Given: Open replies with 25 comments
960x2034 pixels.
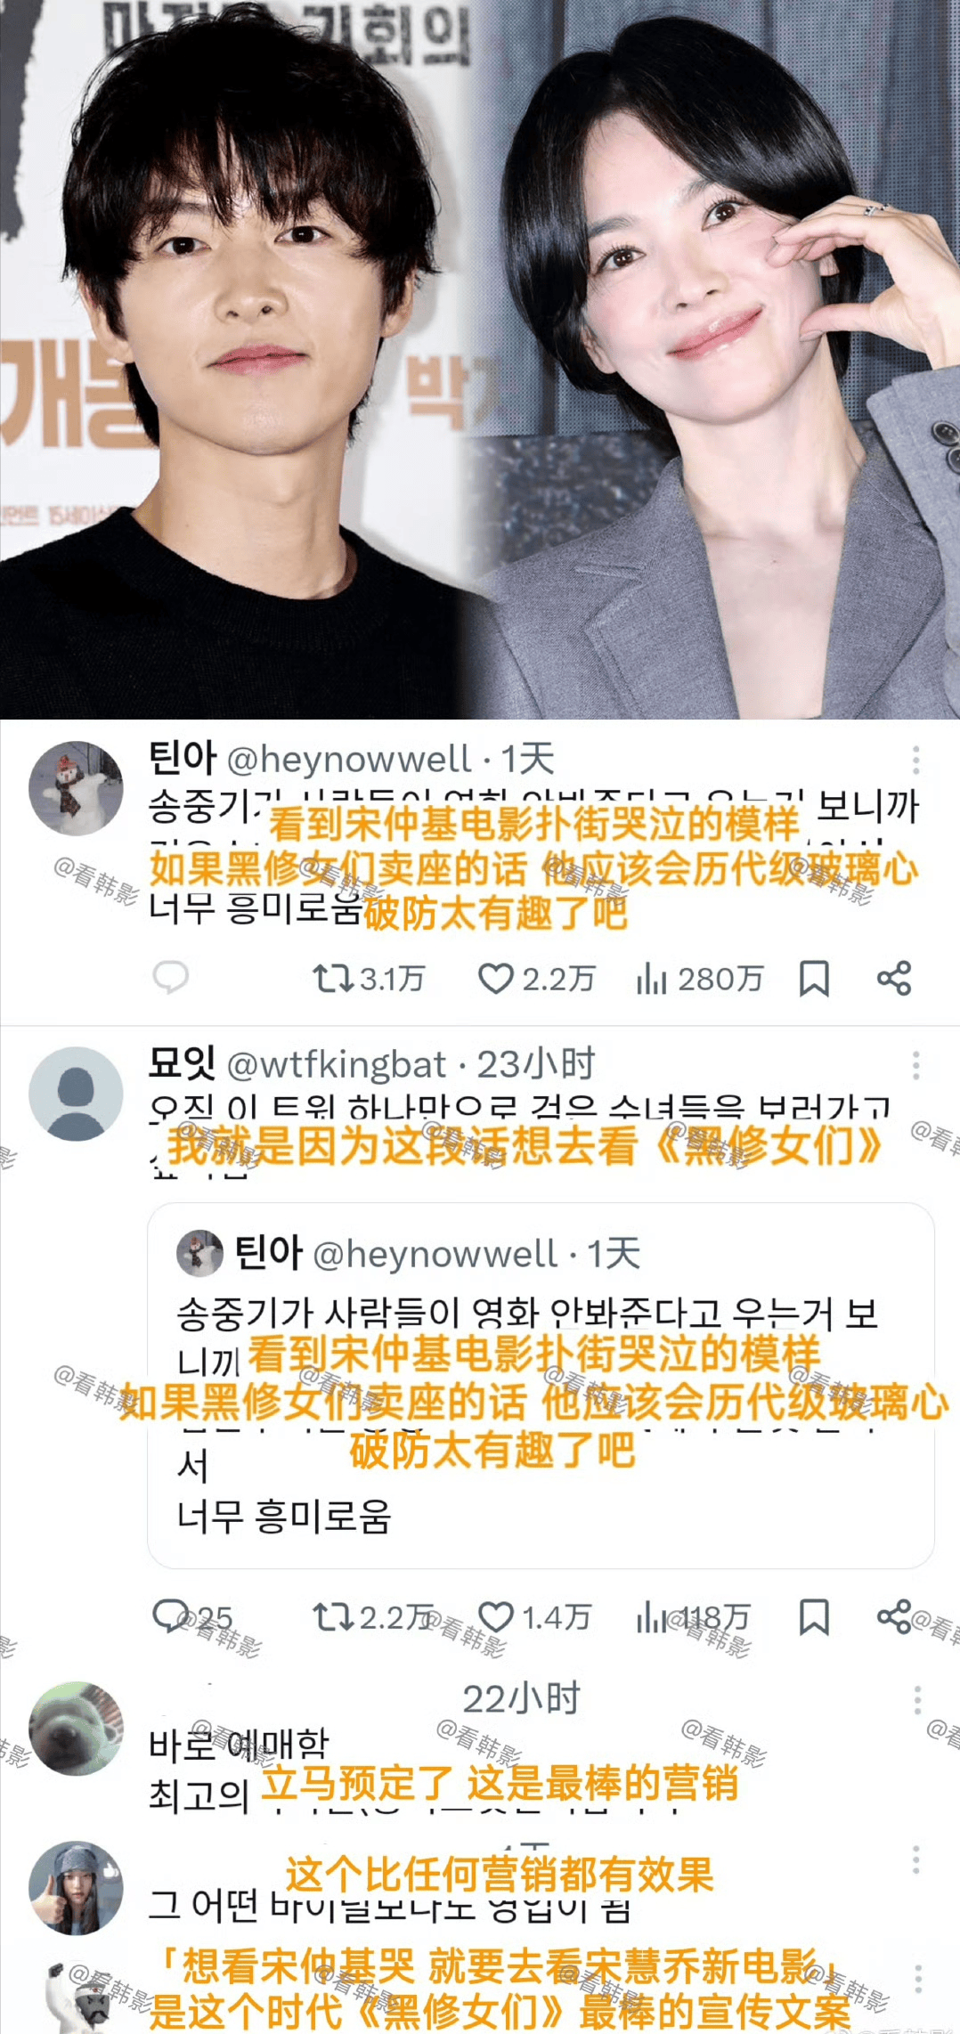Looking at the screenshot, I should 192,1616.
